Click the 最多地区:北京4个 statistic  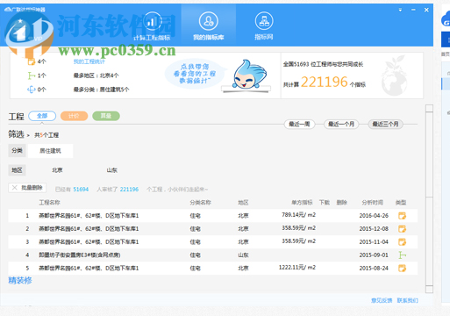pos(96,75)
